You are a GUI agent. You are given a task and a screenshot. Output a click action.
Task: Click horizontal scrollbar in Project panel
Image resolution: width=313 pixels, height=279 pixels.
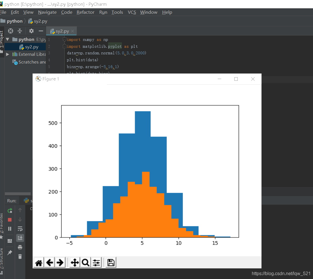pyautogui.click(x=18, y=194)
